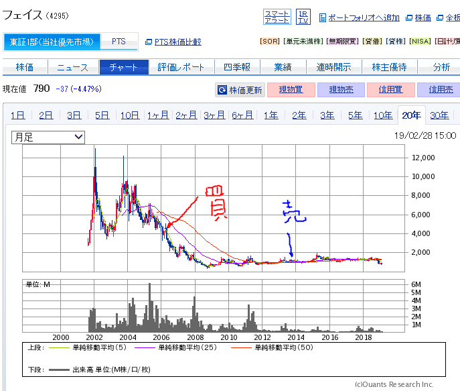460x391 pixels.
Task: Click the stock price chart area
Action: [x=214, y=209]
